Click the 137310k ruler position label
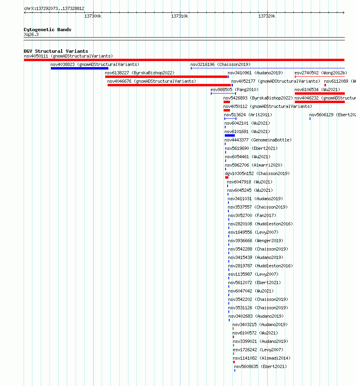Image resolution: width=356 pixels, height=386 pixels. (180, 16)
